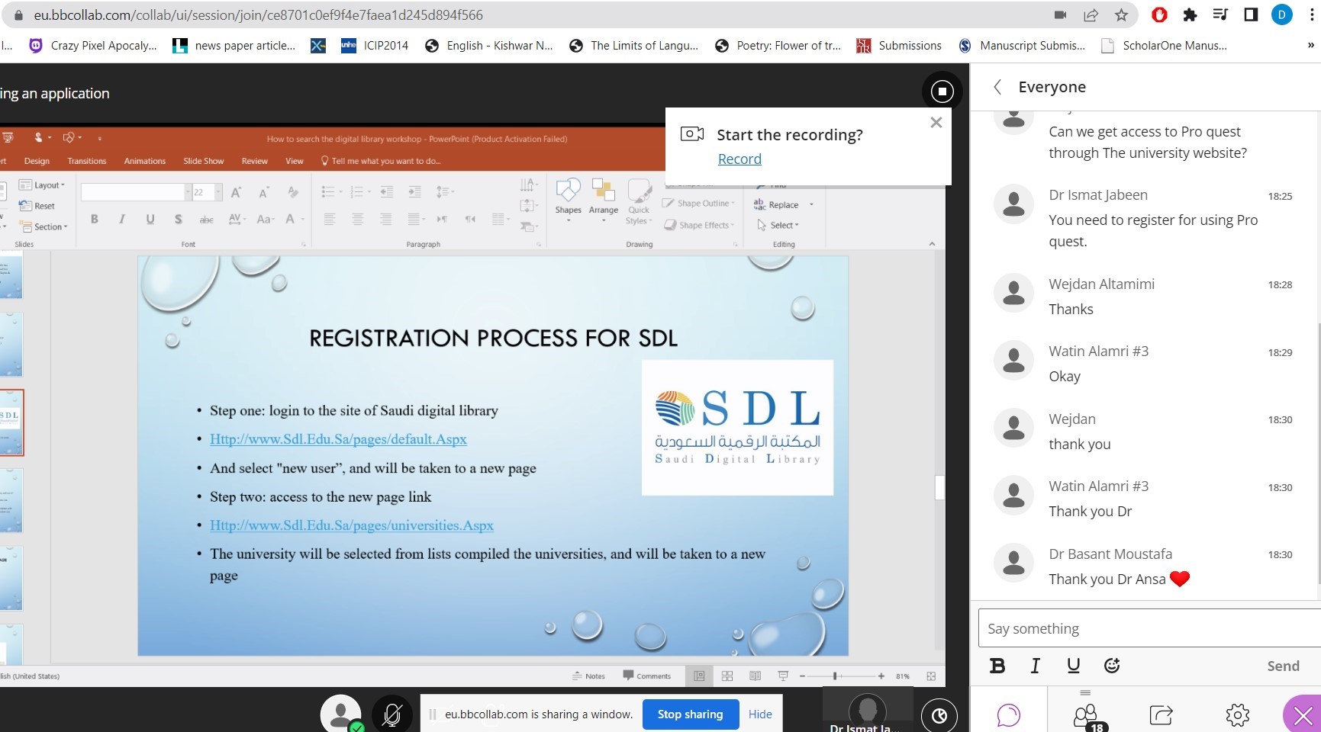Screen dimensions: 1321x732
Task: Click the Say something message field
Action: 1149,629
